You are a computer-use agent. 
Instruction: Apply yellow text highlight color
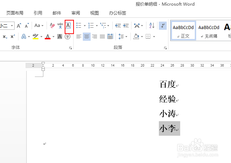pos(36,36)
